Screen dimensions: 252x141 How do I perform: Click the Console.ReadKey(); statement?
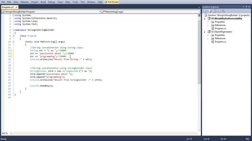(42, 86)
